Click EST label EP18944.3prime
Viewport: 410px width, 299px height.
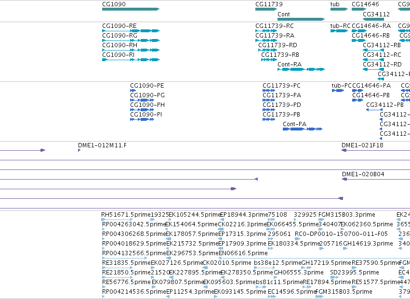click(x=244, y=215)
